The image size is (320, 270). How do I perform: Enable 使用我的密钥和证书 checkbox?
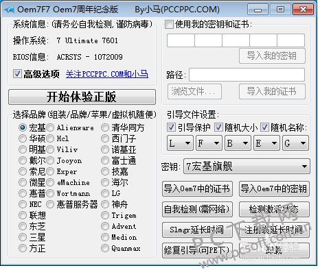click(169, 24)
